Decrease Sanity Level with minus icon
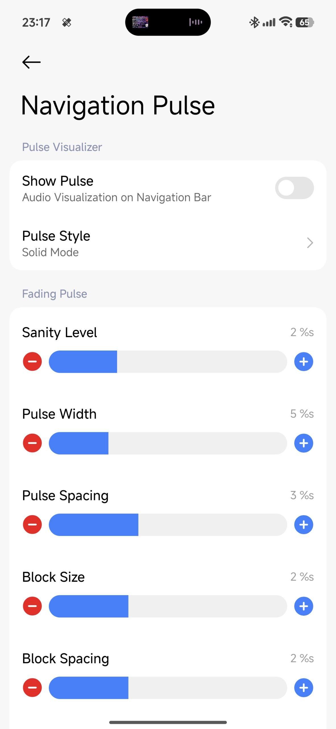The image size is (336, 729). tap(32, 362)
